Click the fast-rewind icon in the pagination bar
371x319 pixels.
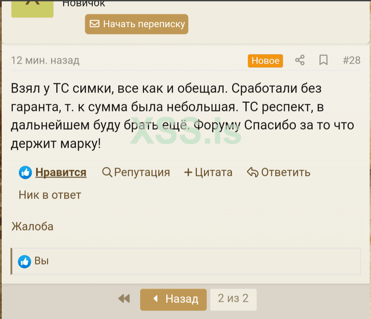point(124,298)
